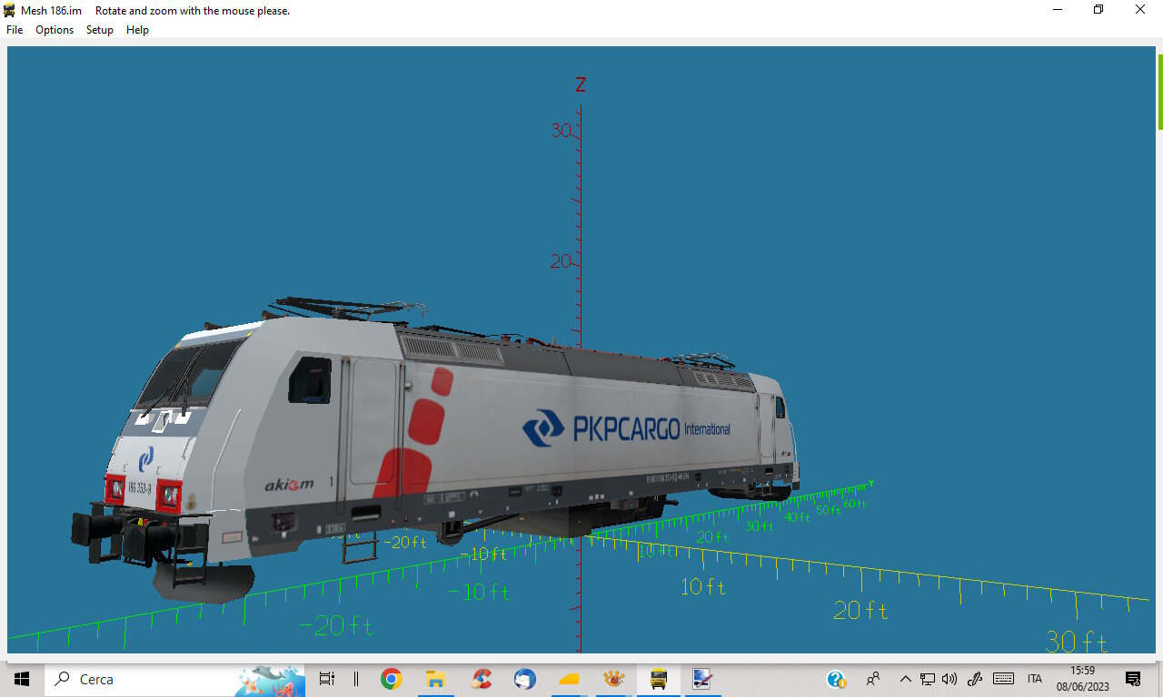Open the touch keyboard tray icon
Viewport: 1163px width, 697px height.
1003,679
